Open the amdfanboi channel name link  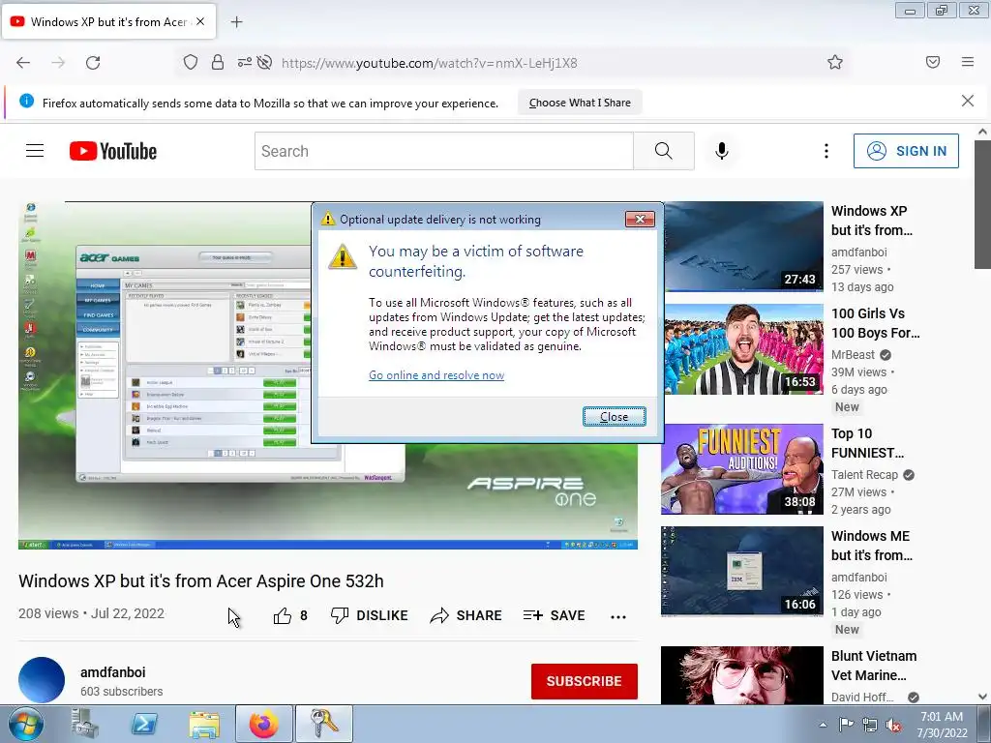click(112, 672)
